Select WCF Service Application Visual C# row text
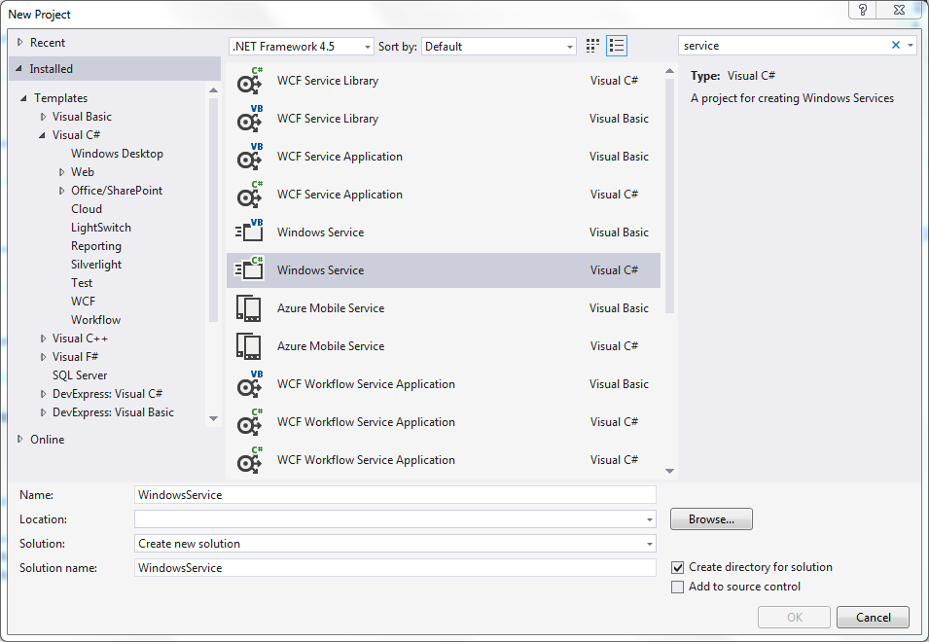This screenshot has width=929, height=642. click(339, 195)
